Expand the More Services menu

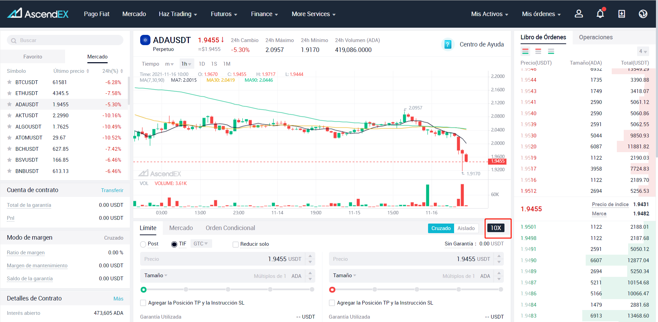[x=314, y=14]
